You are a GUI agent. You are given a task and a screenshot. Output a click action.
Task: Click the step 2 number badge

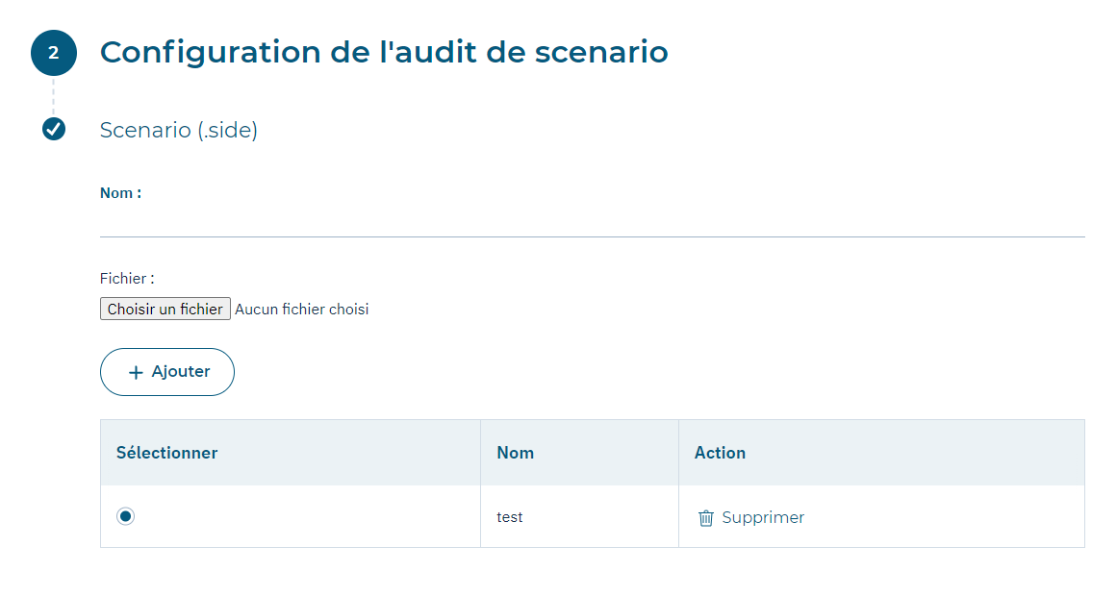[54, 53]
